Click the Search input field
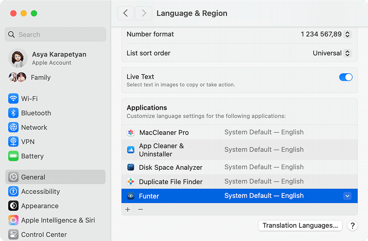 pyautogui.click(x=56, y=34)
